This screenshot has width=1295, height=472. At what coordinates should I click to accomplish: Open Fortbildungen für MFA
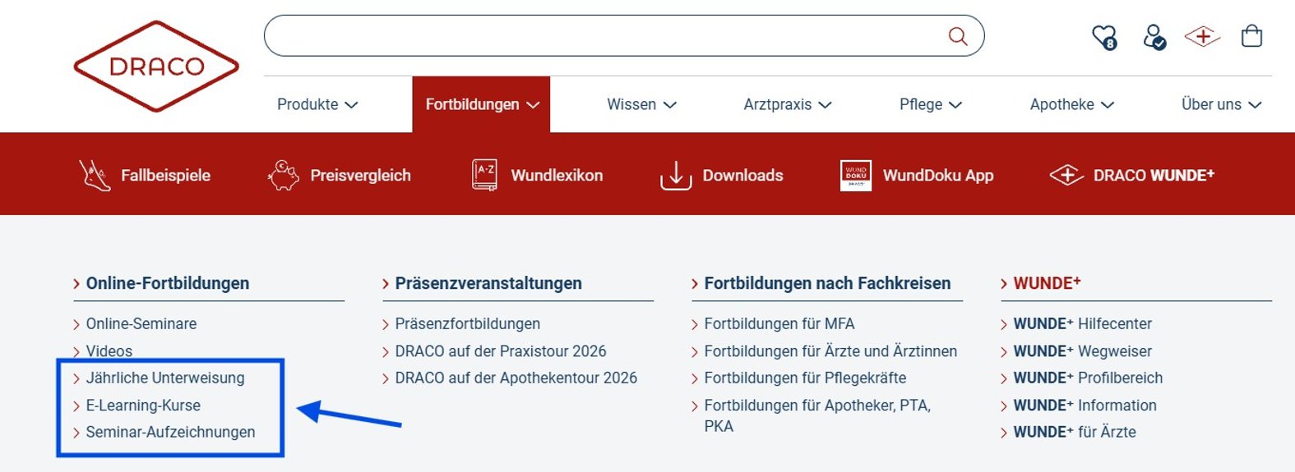[x=779, y=323]
